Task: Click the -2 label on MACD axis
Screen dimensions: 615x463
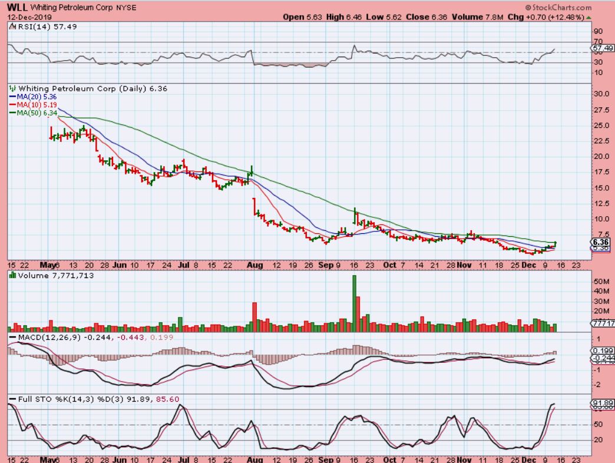Action: (x=598, y=385)
